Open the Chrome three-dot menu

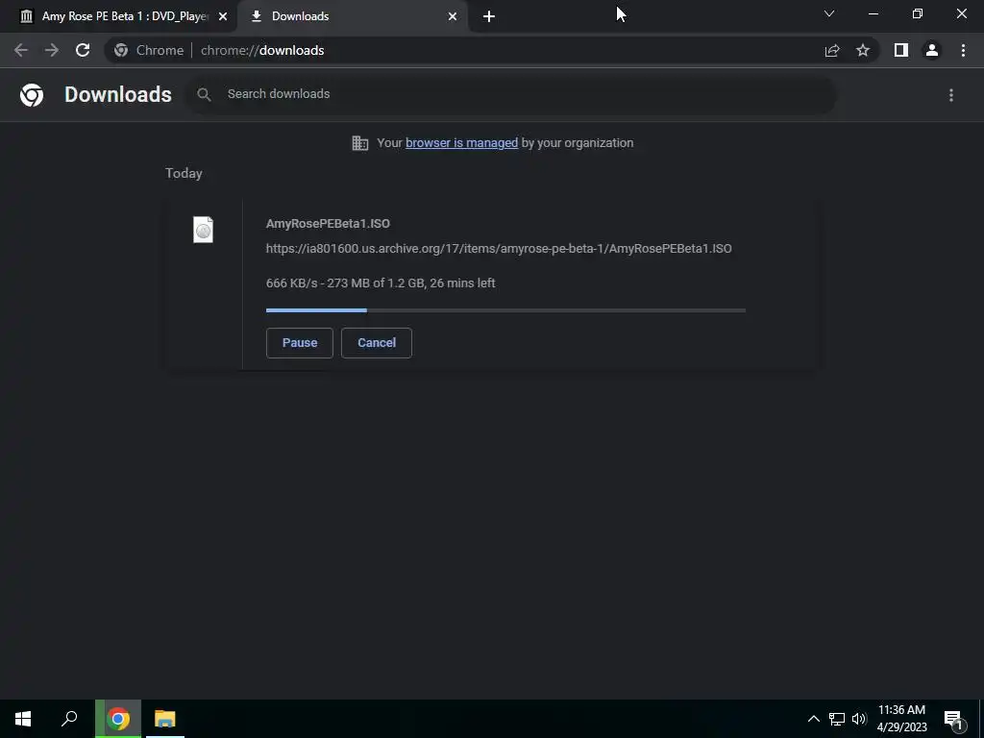[963, 50]
